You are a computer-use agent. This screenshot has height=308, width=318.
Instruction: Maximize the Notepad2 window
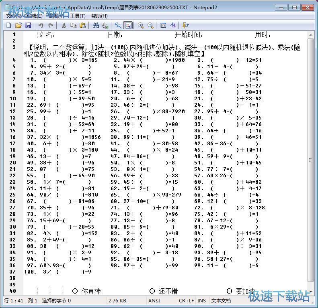pyautogui.click(x=294, y=8)
